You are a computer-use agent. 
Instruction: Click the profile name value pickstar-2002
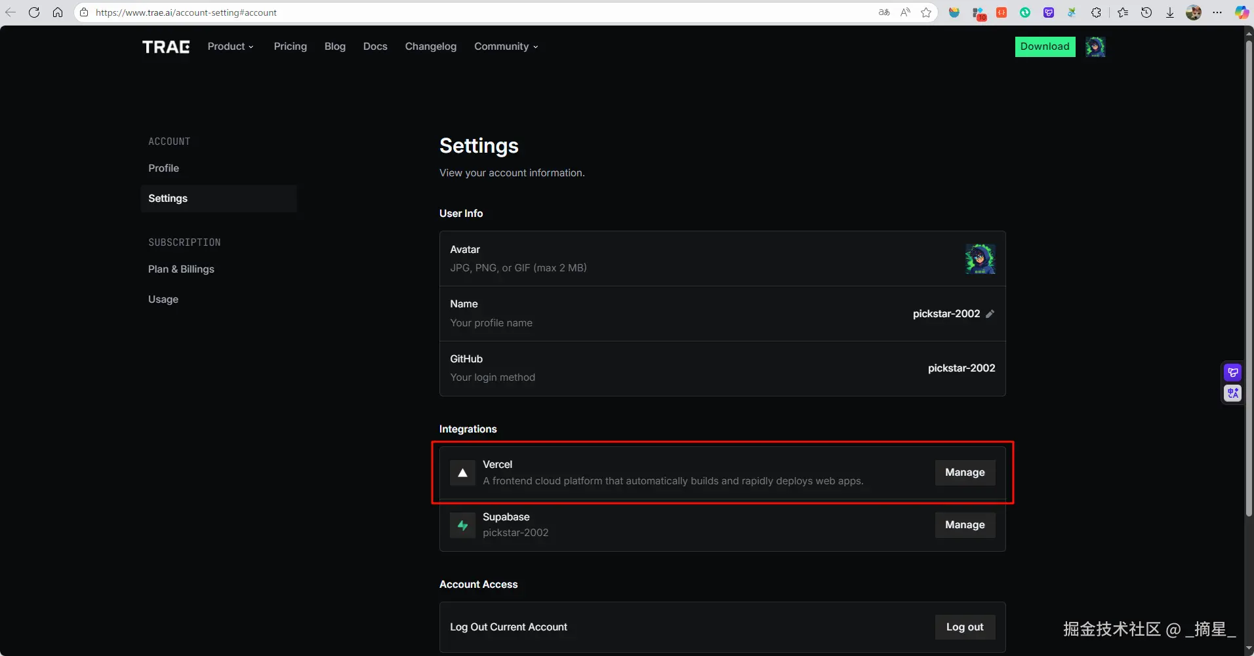(946, 314)
